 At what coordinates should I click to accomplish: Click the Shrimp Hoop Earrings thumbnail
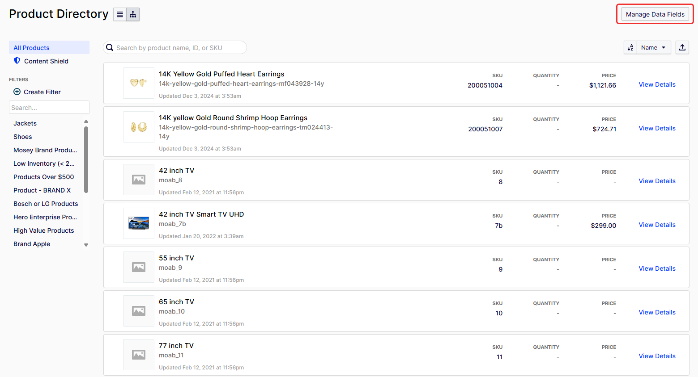click(139, 127)
